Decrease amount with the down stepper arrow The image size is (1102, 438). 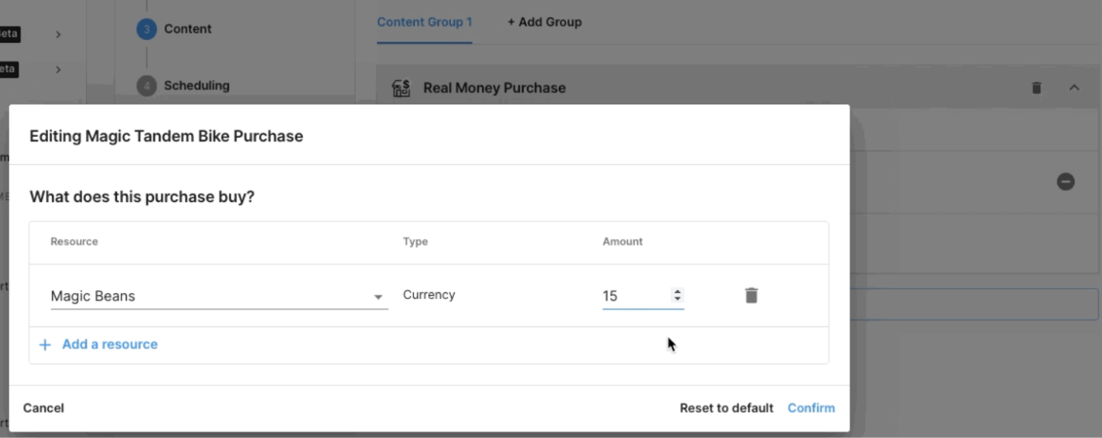(677, 300)
